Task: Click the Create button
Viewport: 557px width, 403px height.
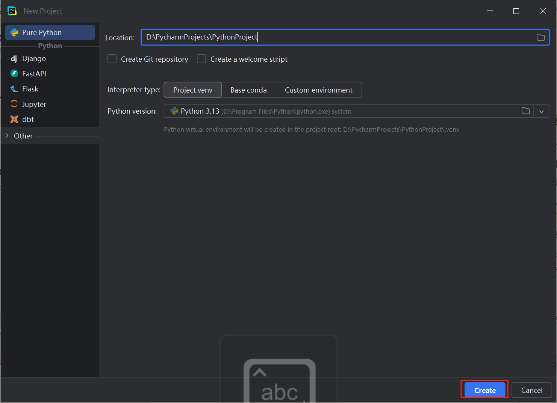Action: 485,390
